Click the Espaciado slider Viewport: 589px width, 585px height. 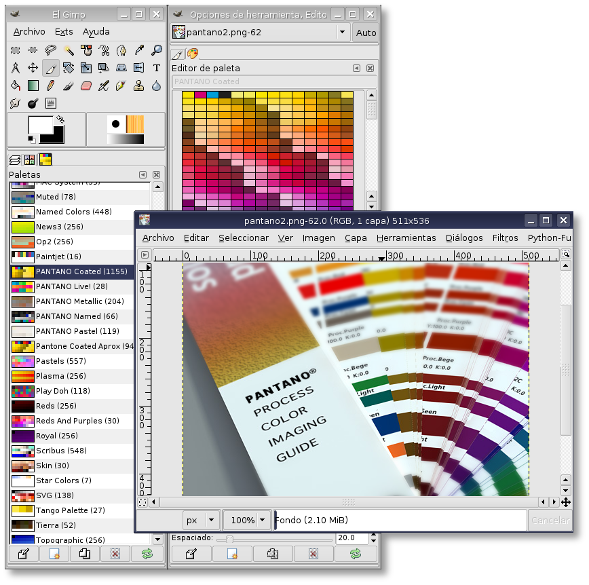point(274,539)
